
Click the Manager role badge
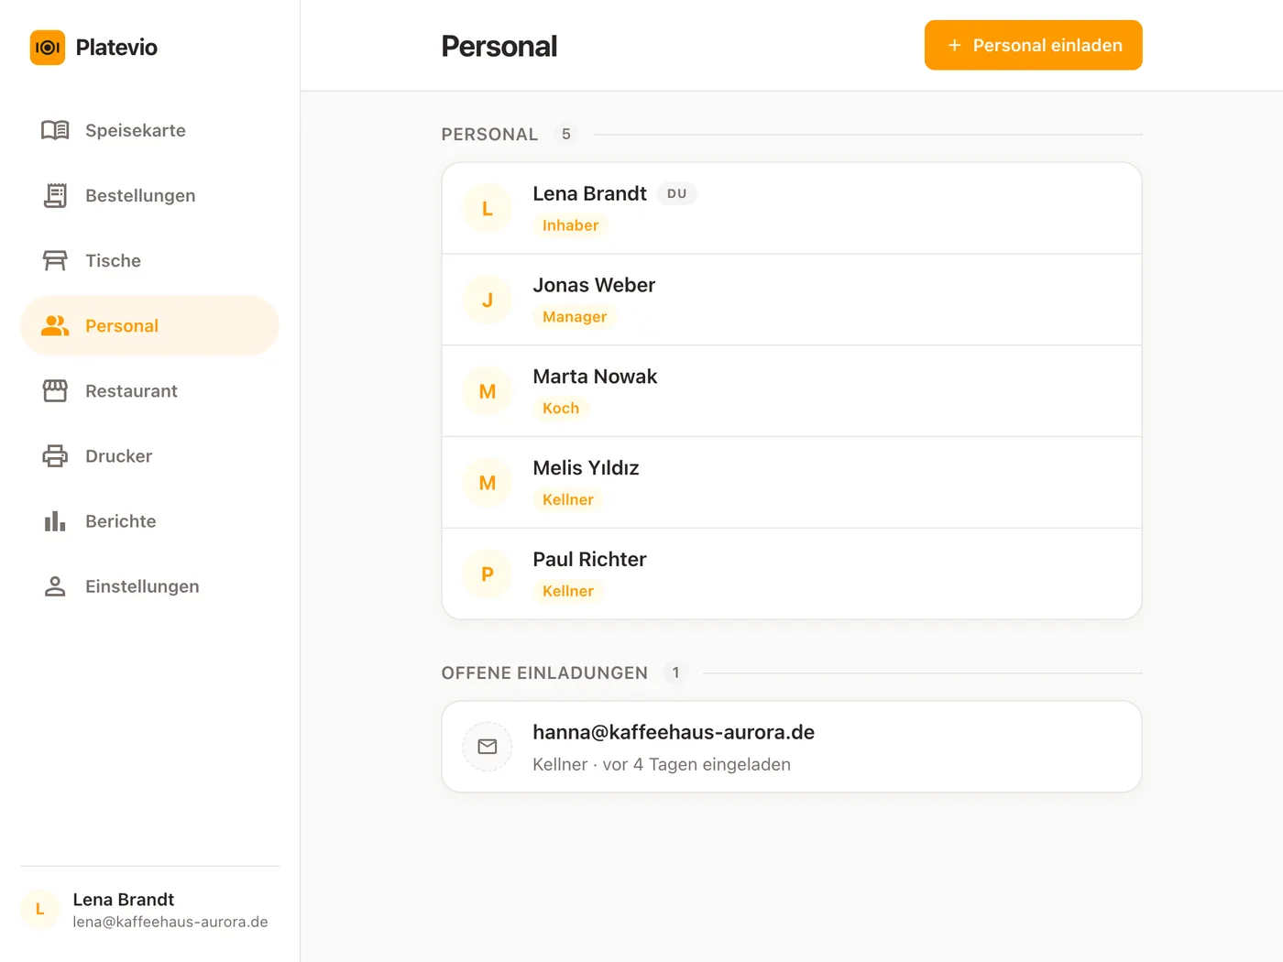pos(575,317)
